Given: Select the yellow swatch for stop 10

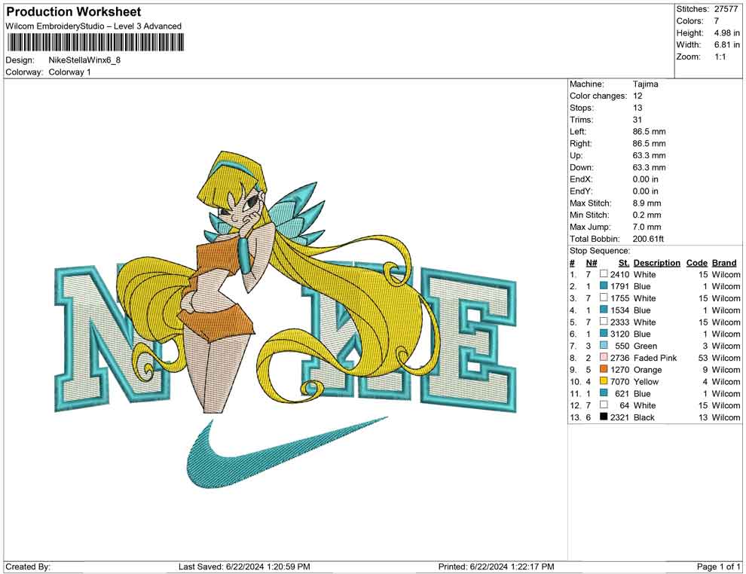Looking at the screenshot, I should tap(604, 382).
